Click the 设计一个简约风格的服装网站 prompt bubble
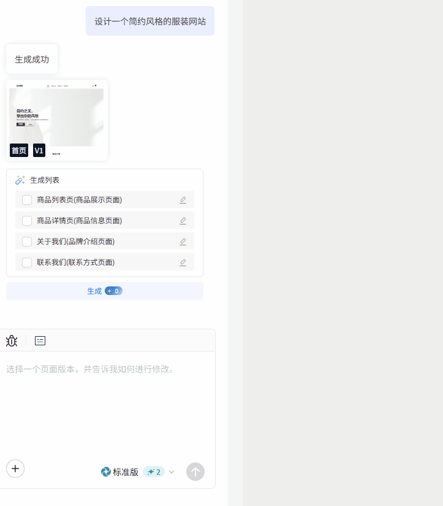This screenshot has height=506, width=443. click(150, 21)
